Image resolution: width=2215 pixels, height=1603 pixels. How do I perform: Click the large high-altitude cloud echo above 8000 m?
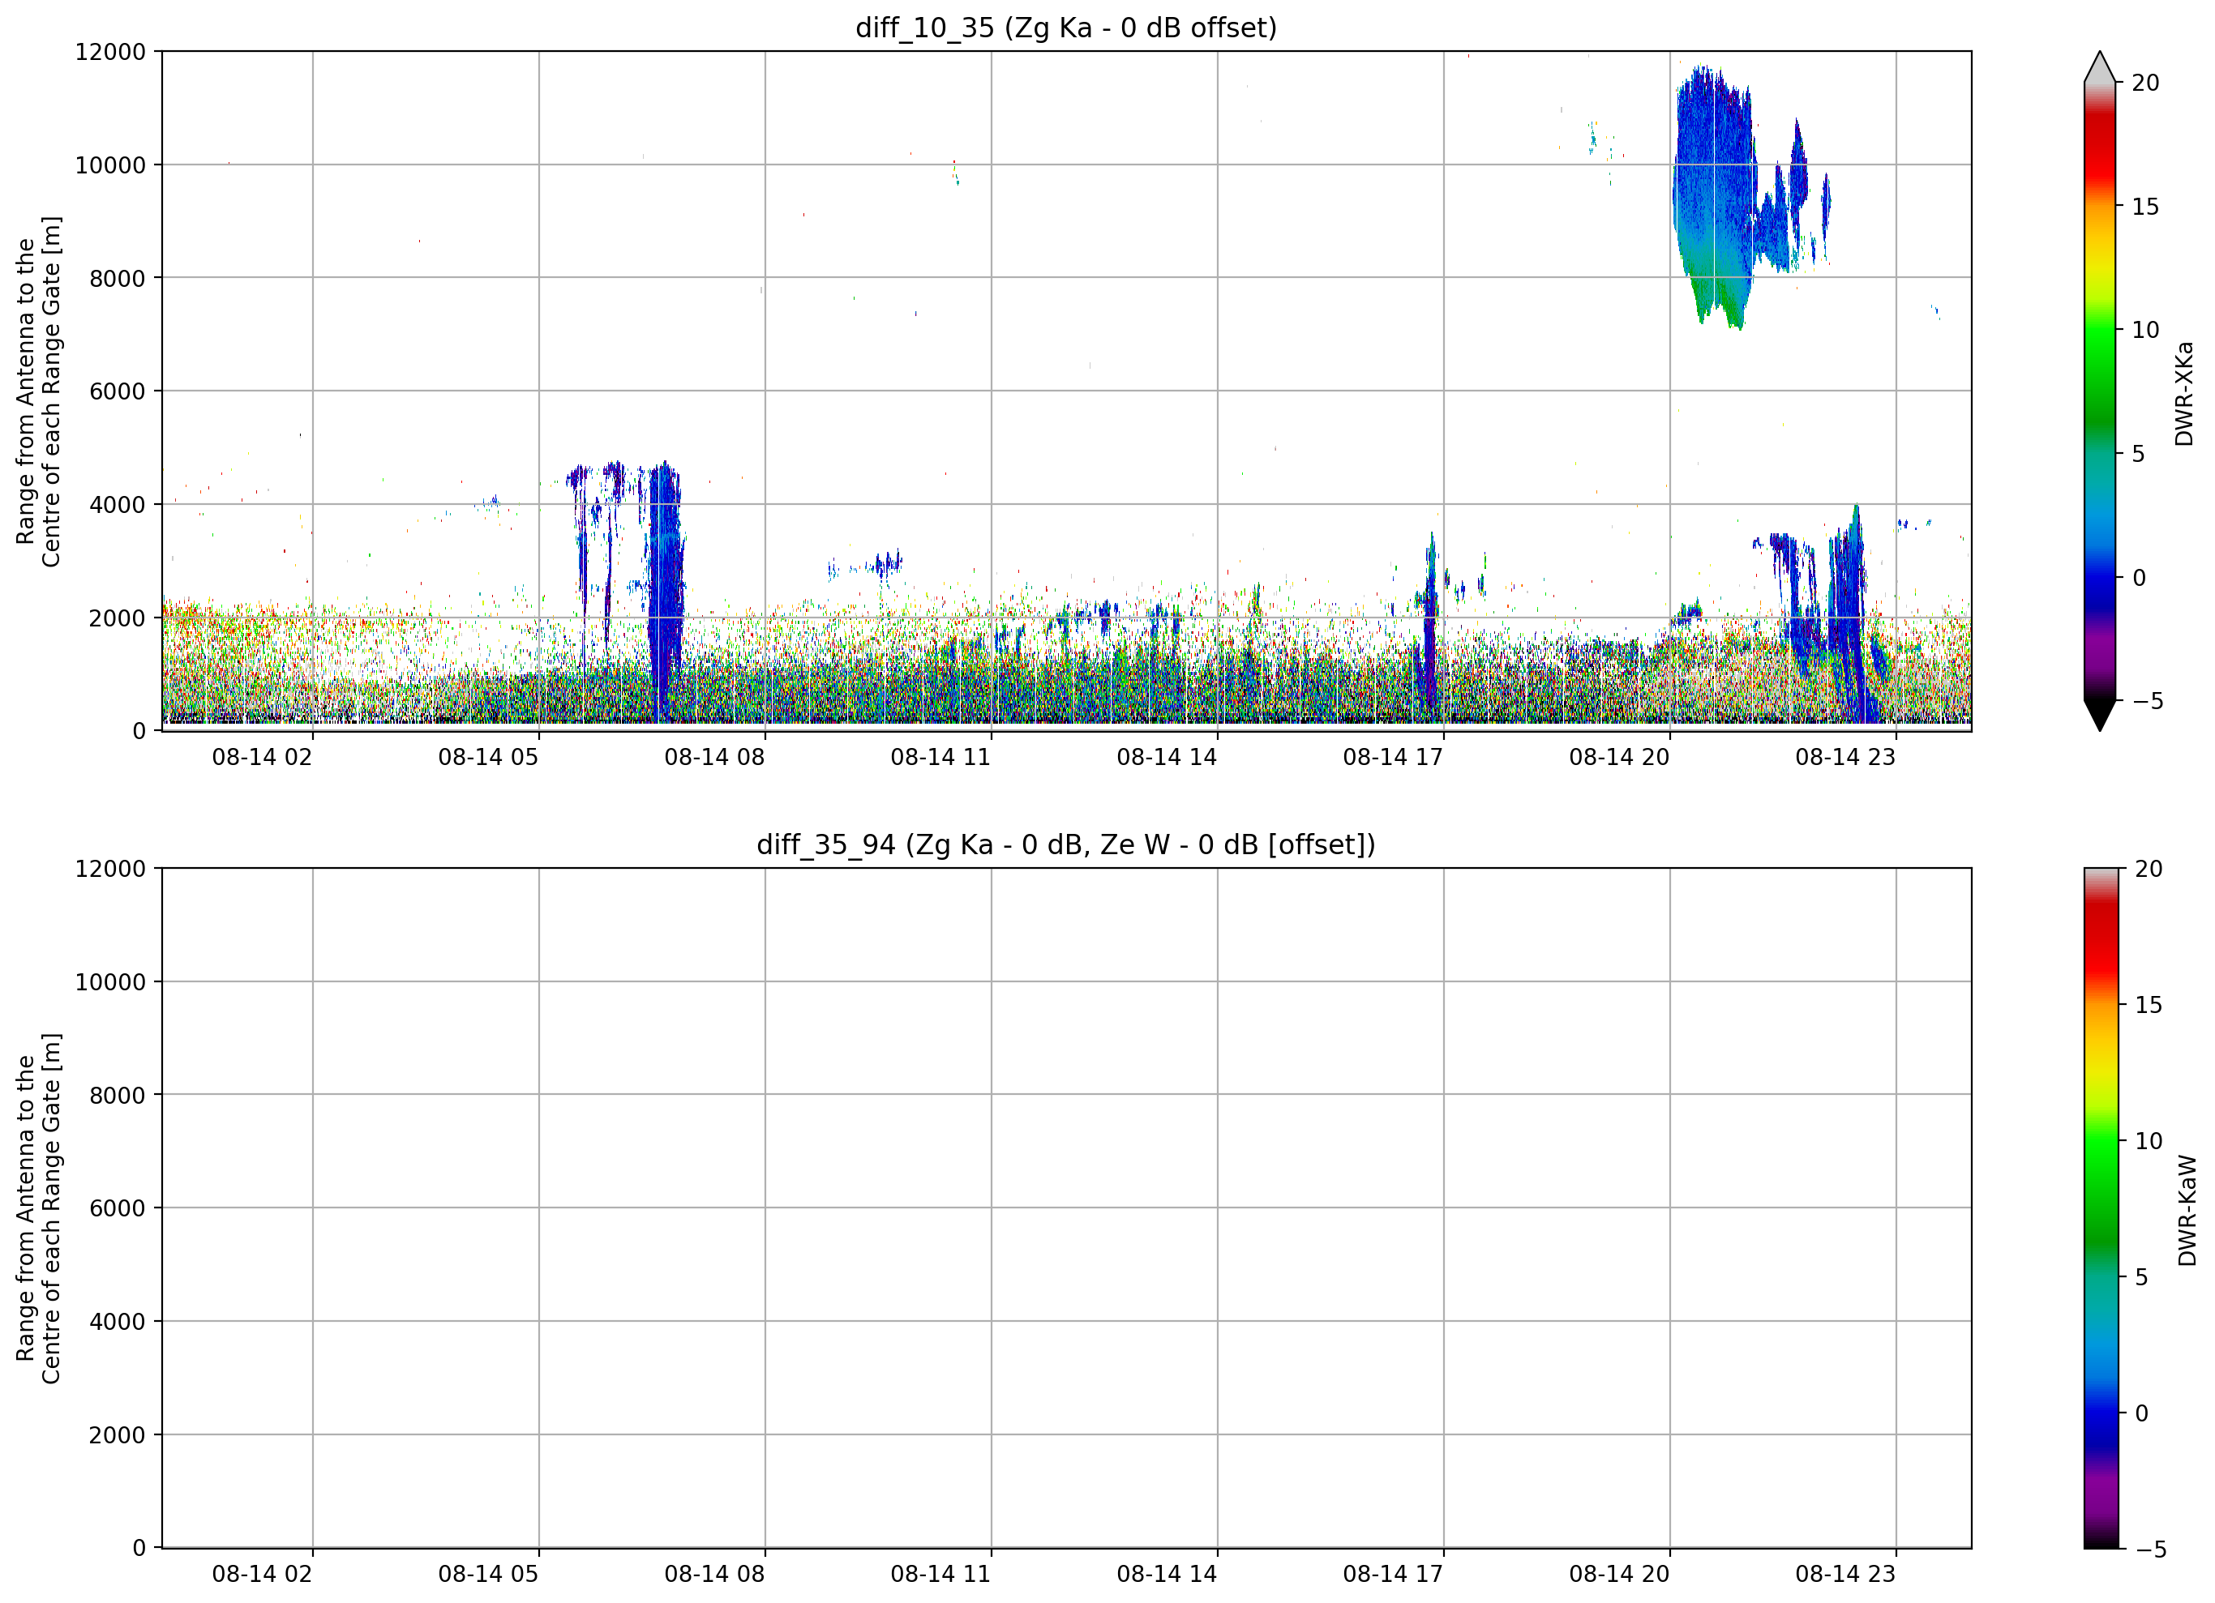tap(1714, 195)
